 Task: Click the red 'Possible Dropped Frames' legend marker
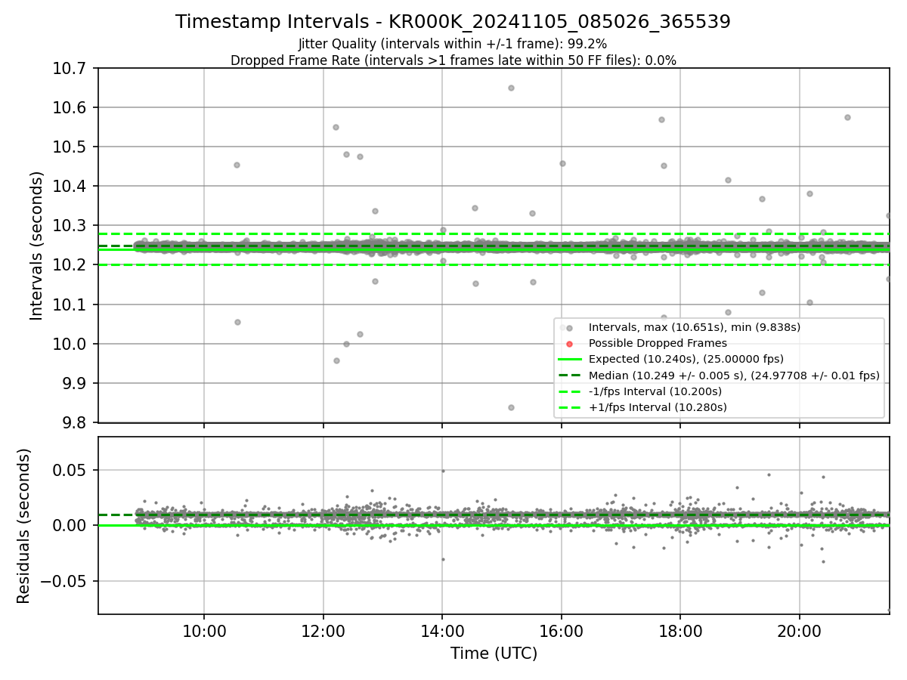(570, 344)
